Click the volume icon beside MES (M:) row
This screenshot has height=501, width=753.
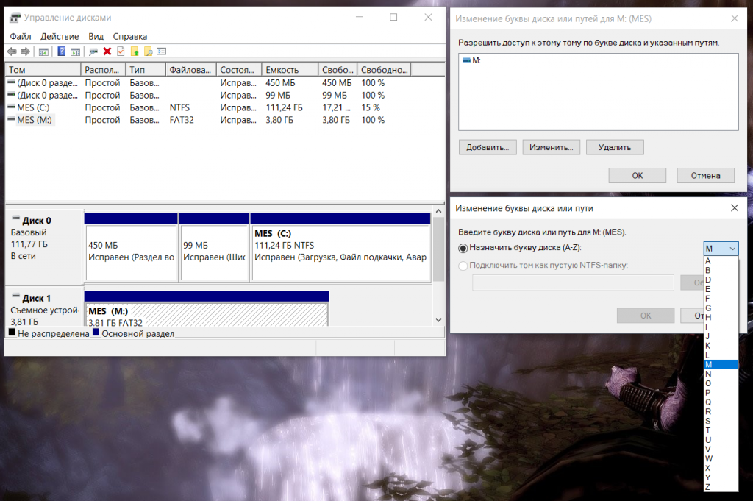click(11, 119)
